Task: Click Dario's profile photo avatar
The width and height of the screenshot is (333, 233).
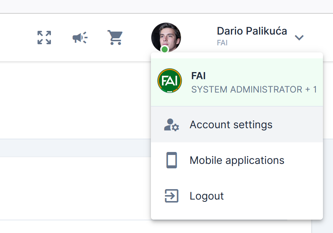Action: tap(166, 36)
